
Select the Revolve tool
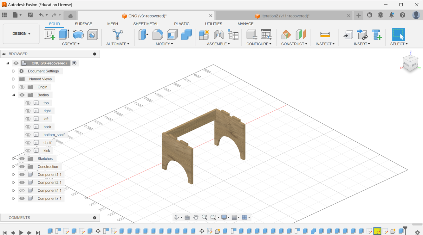click(x=78, y=34)
